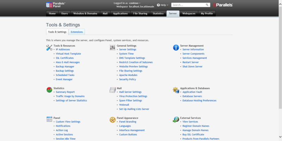The height and width of the screenshot is (141, 282).
Task: Open Restrict Creation of Subzones link
Action: (x=136, y=62)
